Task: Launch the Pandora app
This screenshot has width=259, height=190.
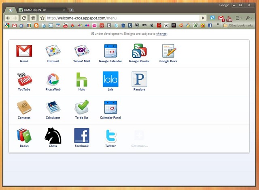Action: pyautogui.click(x=139, y=79)
